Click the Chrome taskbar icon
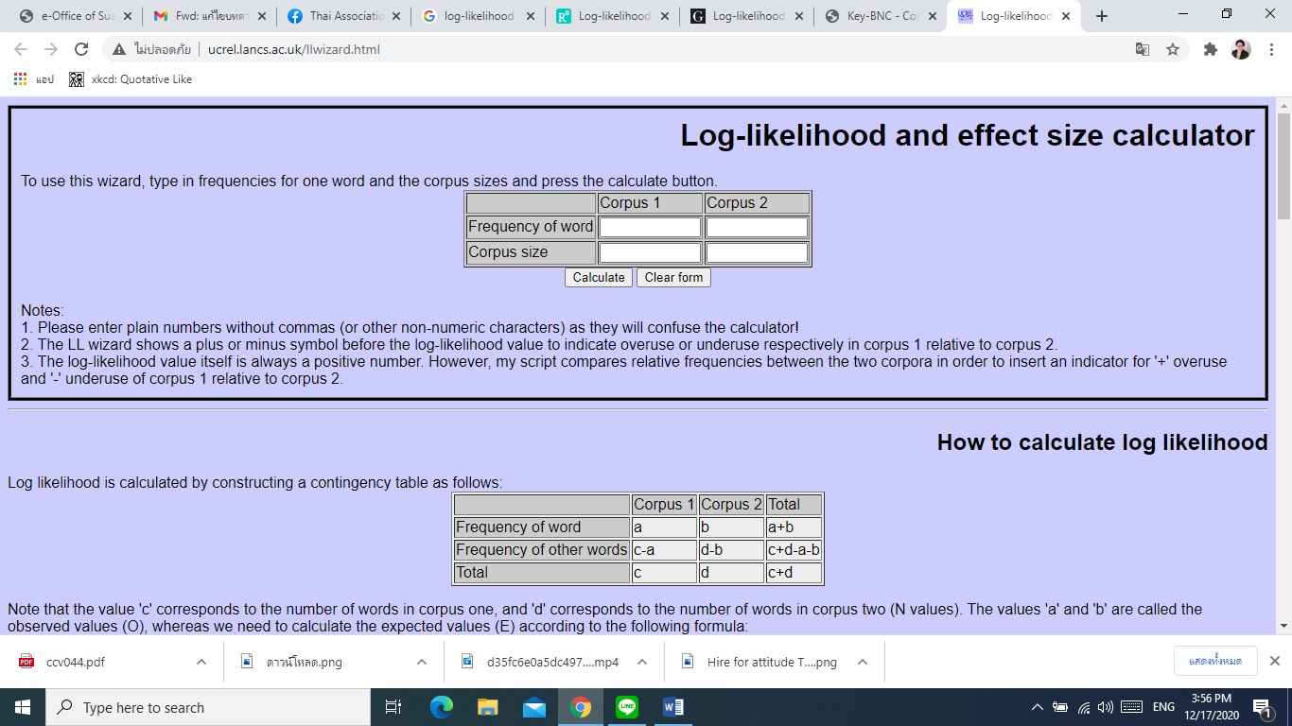1292x726 pixels. 580,707
